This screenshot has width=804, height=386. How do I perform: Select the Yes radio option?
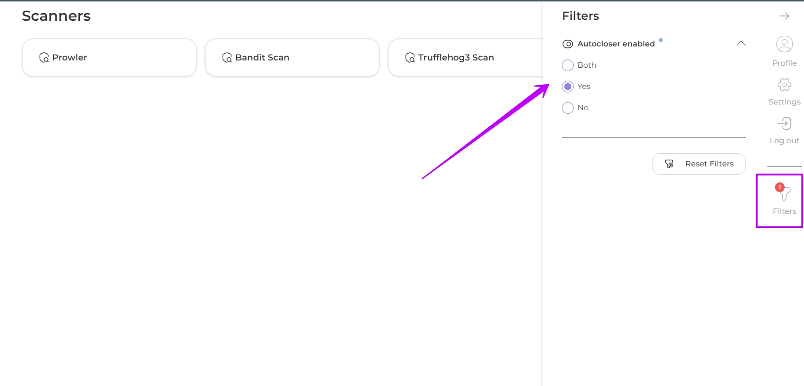pos(568,87)
